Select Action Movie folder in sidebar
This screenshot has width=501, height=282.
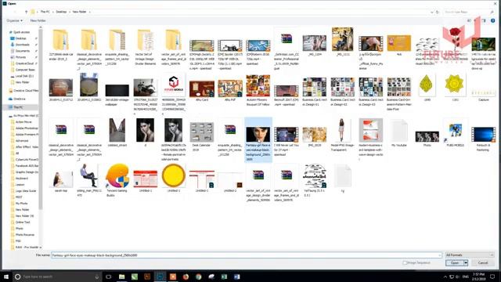(x=23, y=122)
